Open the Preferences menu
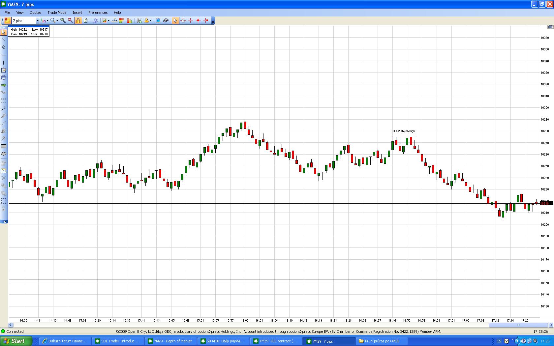The height and width of the screenshot is (346, 554). point(98,13)
